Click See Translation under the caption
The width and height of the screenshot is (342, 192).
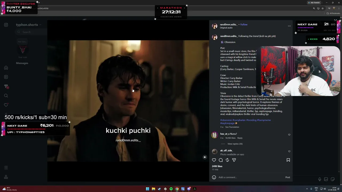[232, 127]
